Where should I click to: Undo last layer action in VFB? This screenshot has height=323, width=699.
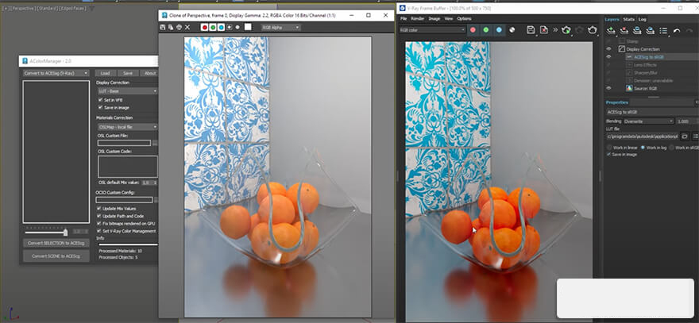(677, 31)
